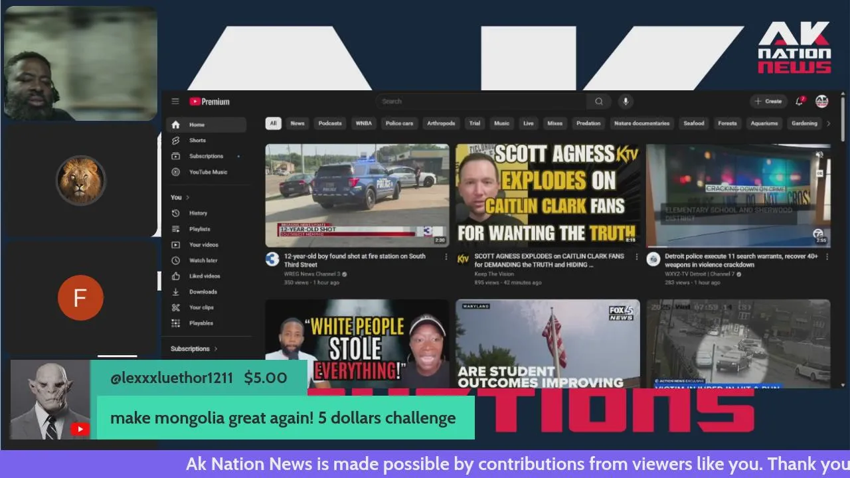850x478 pixels.
Task: Click the YouTube Music sidebar icon
Action: (x=175, y=172)
